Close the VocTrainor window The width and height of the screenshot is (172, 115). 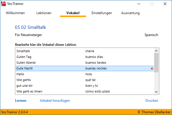[x=165, y=4]
